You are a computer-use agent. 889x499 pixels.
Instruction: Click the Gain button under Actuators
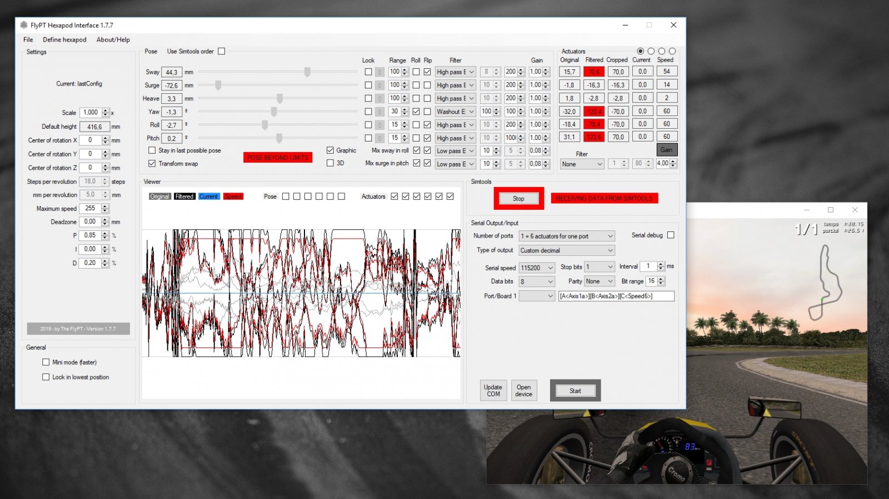point(666,150)
